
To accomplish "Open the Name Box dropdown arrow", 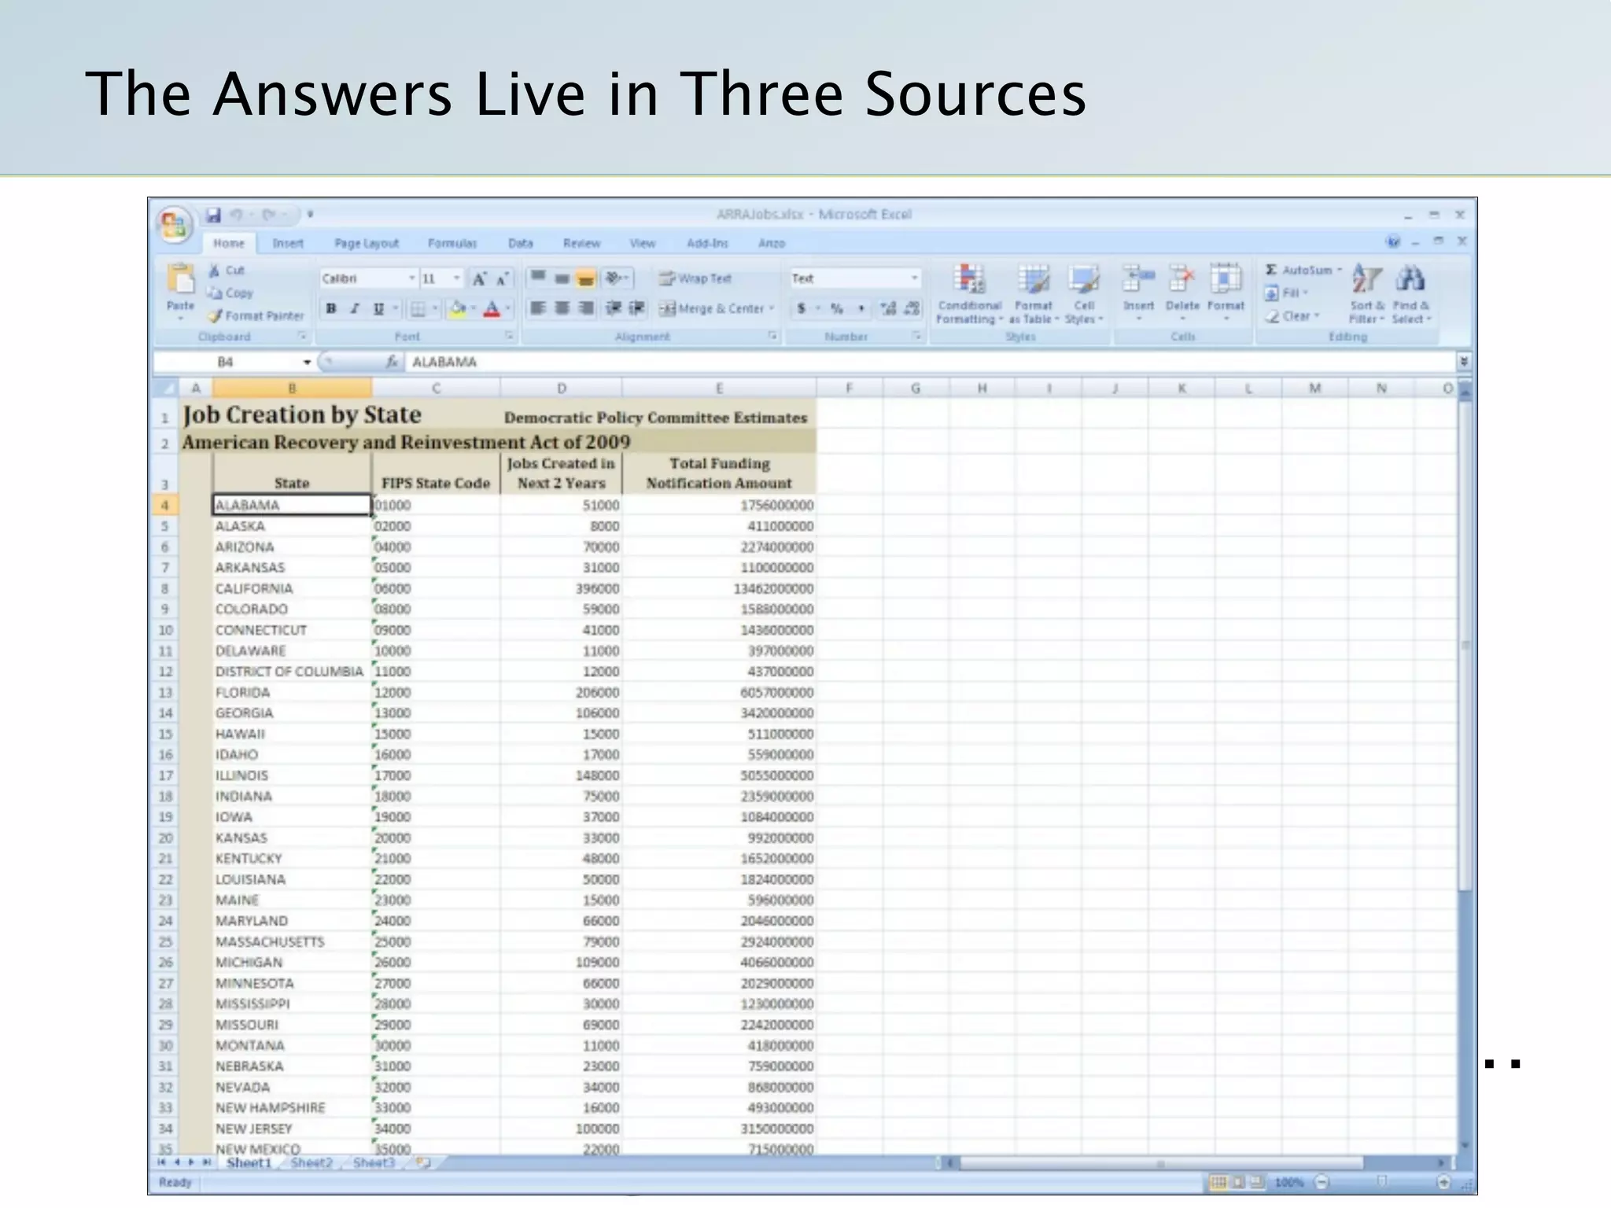I will [307, 362].
